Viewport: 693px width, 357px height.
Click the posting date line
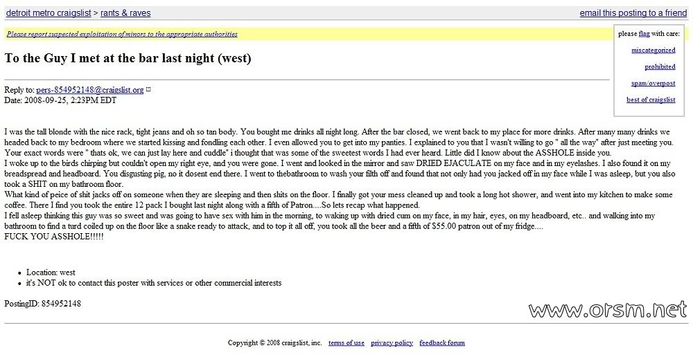coord(60,100)
